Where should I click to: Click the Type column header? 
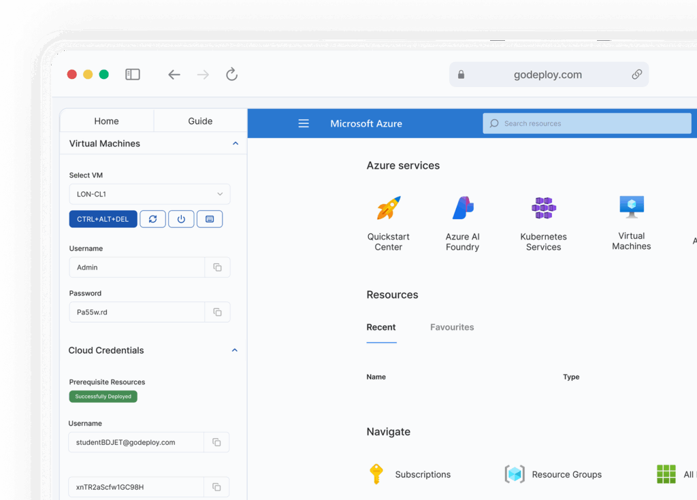pyautogui.click(x=571, y=377)
